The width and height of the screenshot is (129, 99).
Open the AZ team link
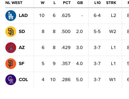[22, 47]
